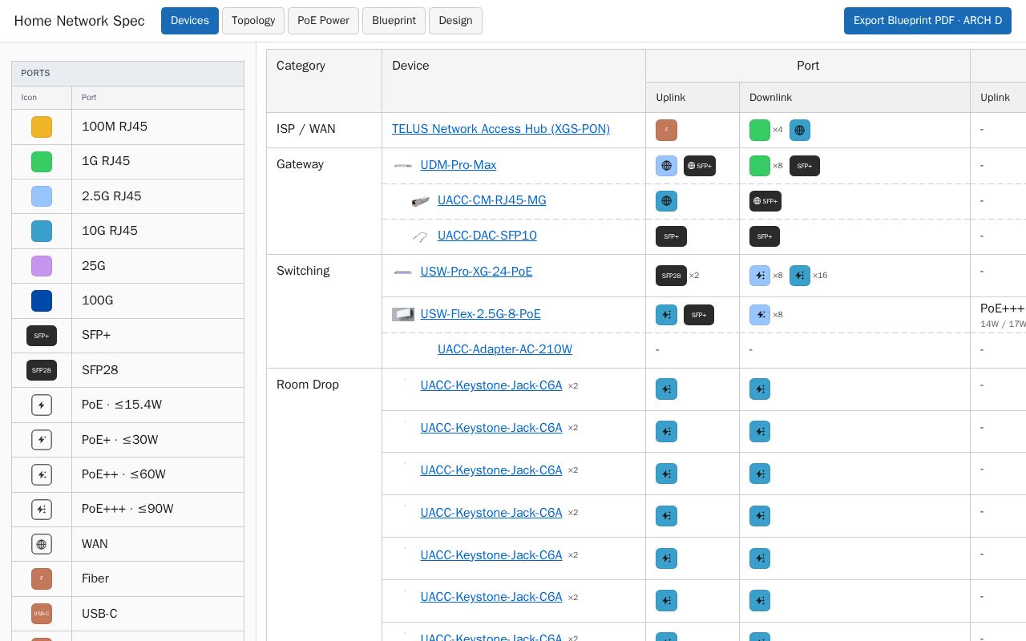Click the Device column header
Image resolution: width=1026 pixels, height=641 pixels.
[514, 81]
